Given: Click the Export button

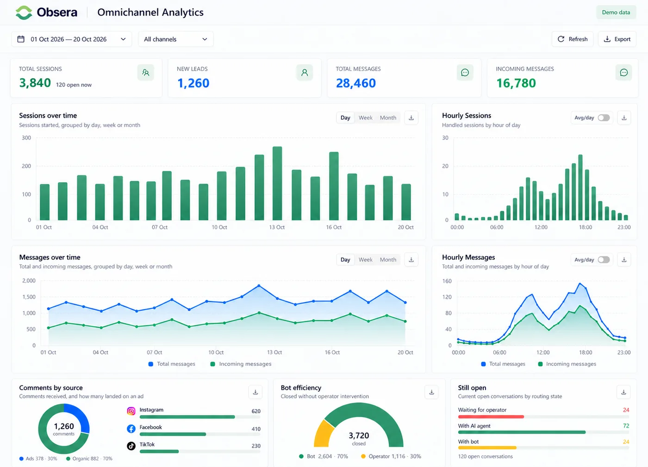Looking at the screenshot, I should click(x=617, y=39).
